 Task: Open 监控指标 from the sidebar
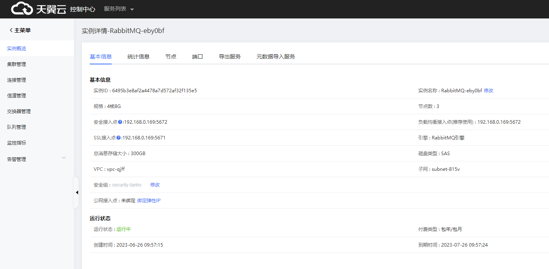17,143
